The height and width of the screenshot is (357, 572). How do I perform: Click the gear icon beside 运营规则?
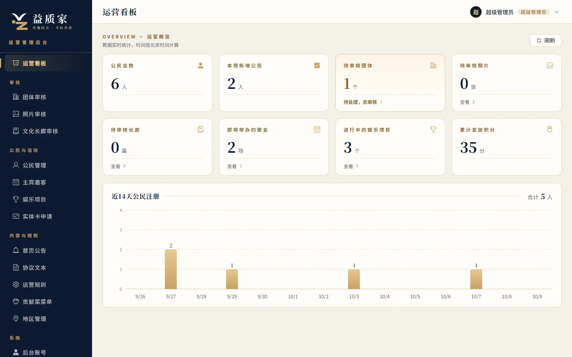(x=16, y=284)
